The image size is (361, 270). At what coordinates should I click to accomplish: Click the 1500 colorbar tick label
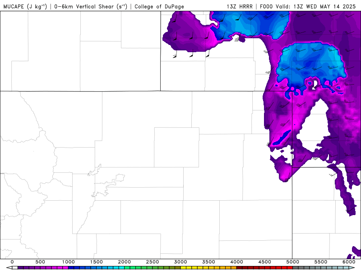[97, 262]
